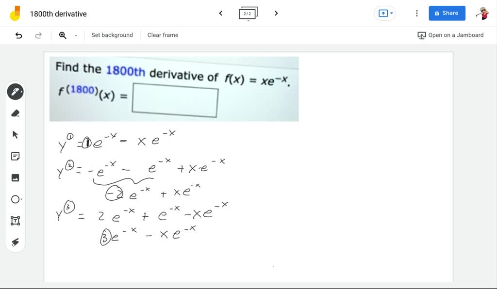
Task: Enable the laser pointer tool
Action: point(15,242)
